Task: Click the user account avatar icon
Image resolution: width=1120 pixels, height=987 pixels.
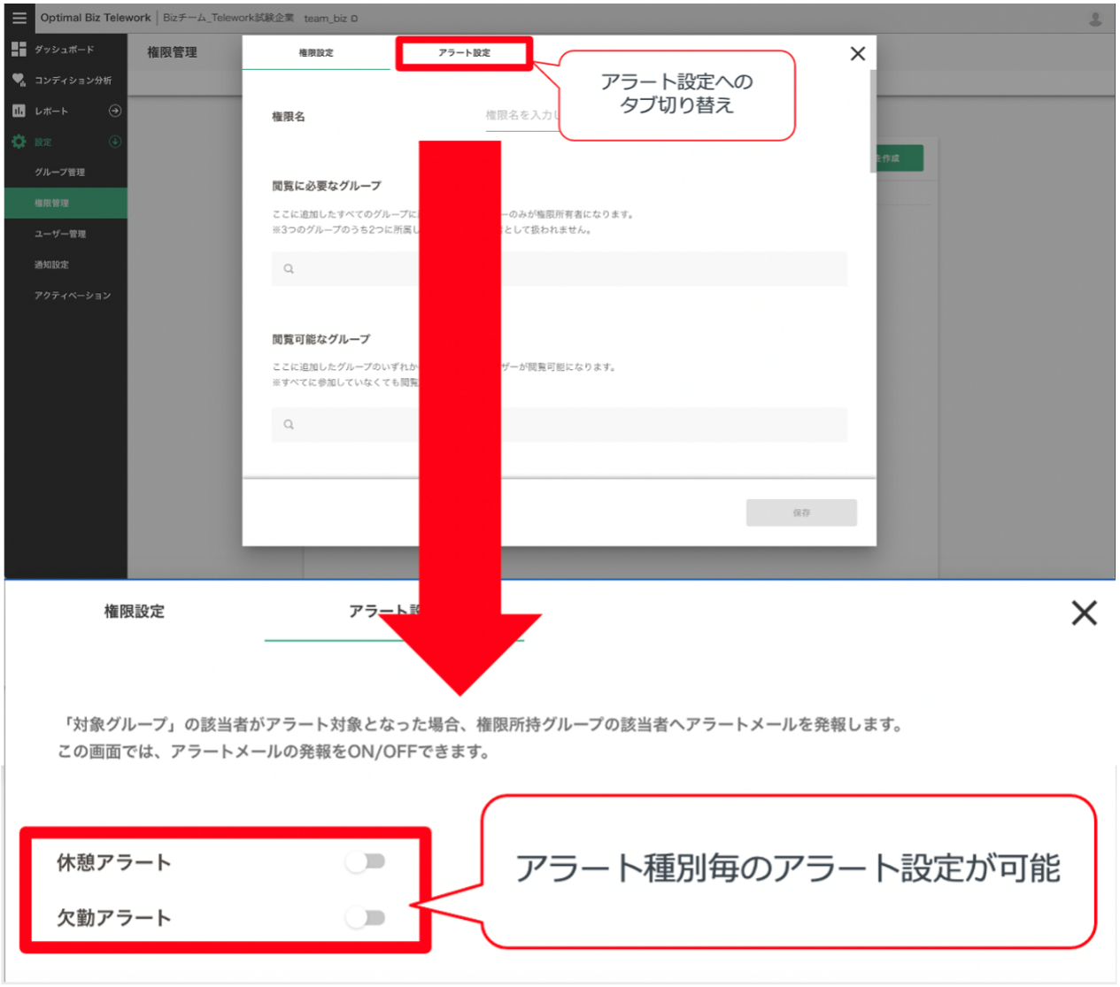Action: click(1095, 19)
